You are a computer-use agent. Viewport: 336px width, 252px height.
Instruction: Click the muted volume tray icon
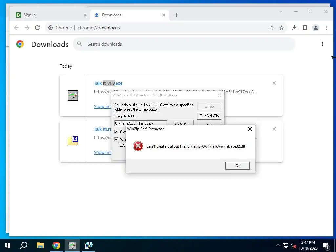coord(293,245)
